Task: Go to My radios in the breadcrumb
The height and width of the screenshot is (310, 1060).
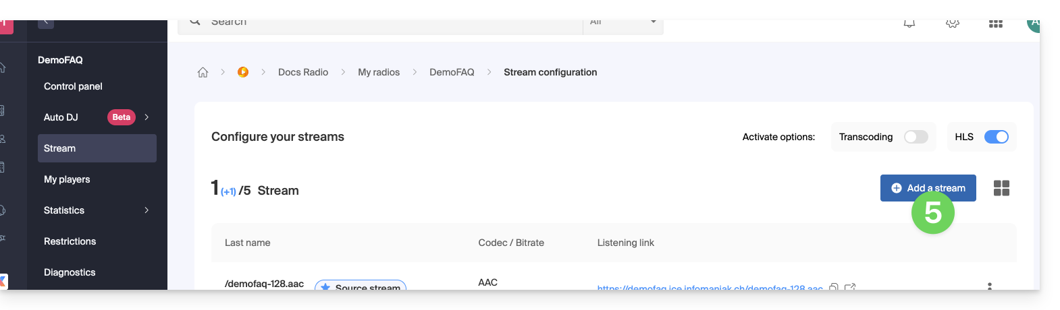Action: tap(379, 72)
